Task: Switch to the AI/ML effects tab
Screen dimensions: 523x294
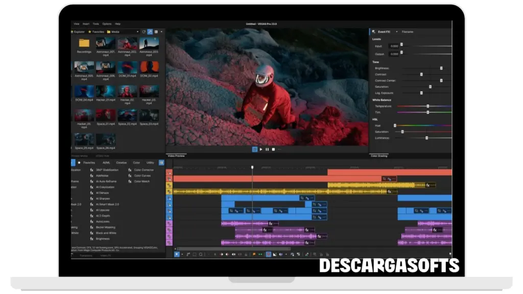Action: pos(106,163)
